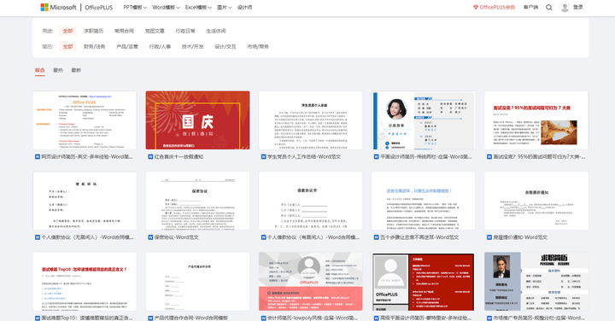Viewport: 615px width, 321px height.
Task: Click the Word icon beside 红色喜庆十一放假通知
Action: [150, 157]
